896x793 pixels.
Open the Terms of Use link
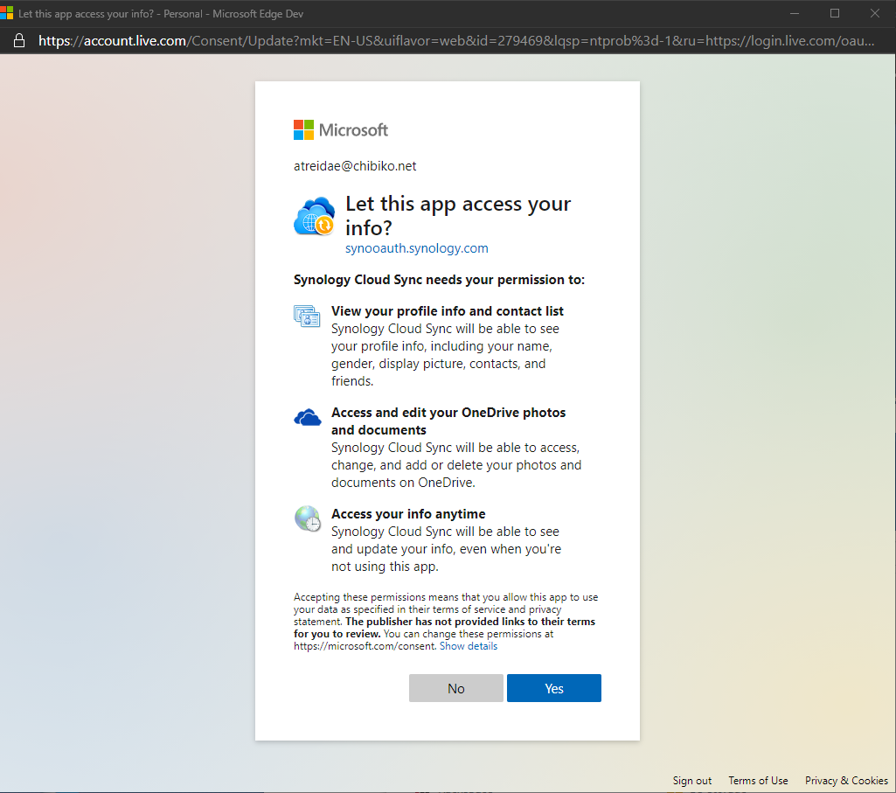coord(758,781)
